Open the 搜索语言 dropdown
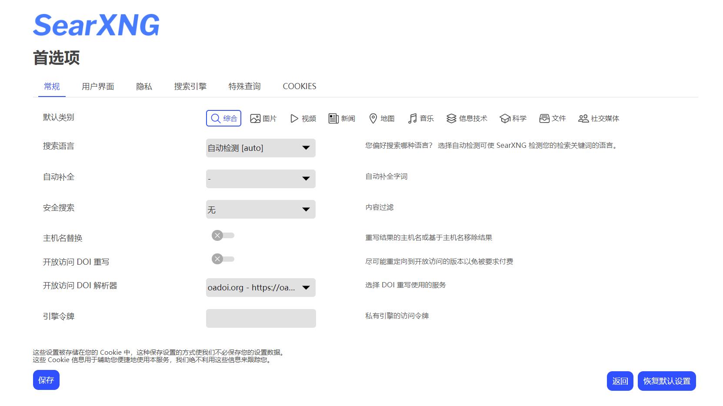This screenshot has height=406, width=723. tap(261, 148)
